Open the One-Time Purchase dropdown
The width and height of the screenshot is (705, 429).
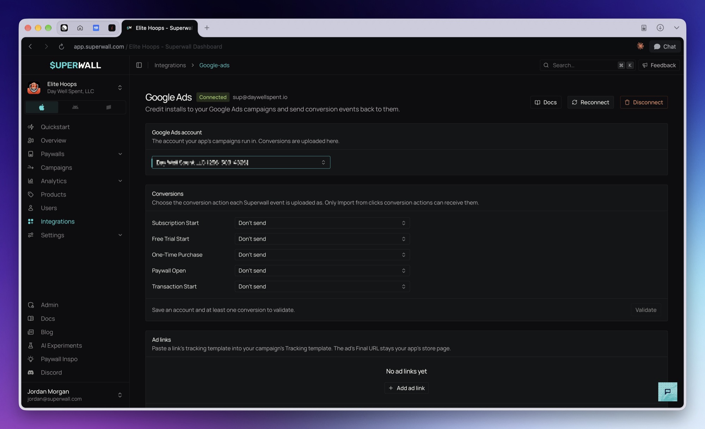(322, 255)
